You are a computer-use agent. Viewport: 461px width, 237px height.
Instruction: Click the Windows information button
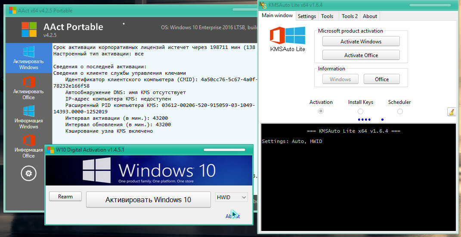point(340,79)
